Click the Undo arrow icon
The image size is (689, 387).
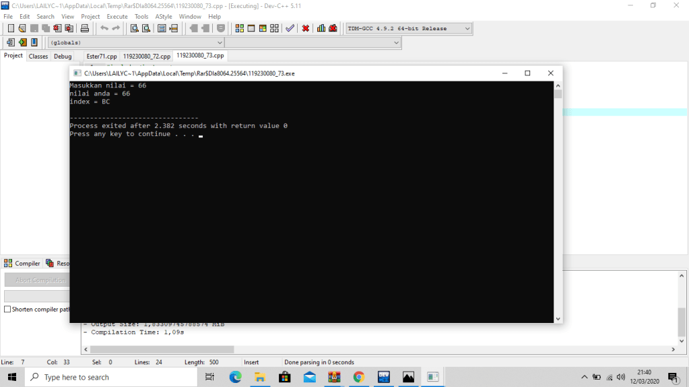coord(104,28)
